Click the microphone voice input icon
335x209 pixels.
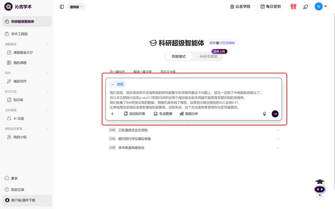pyautogui.click(x=264, y=114)
